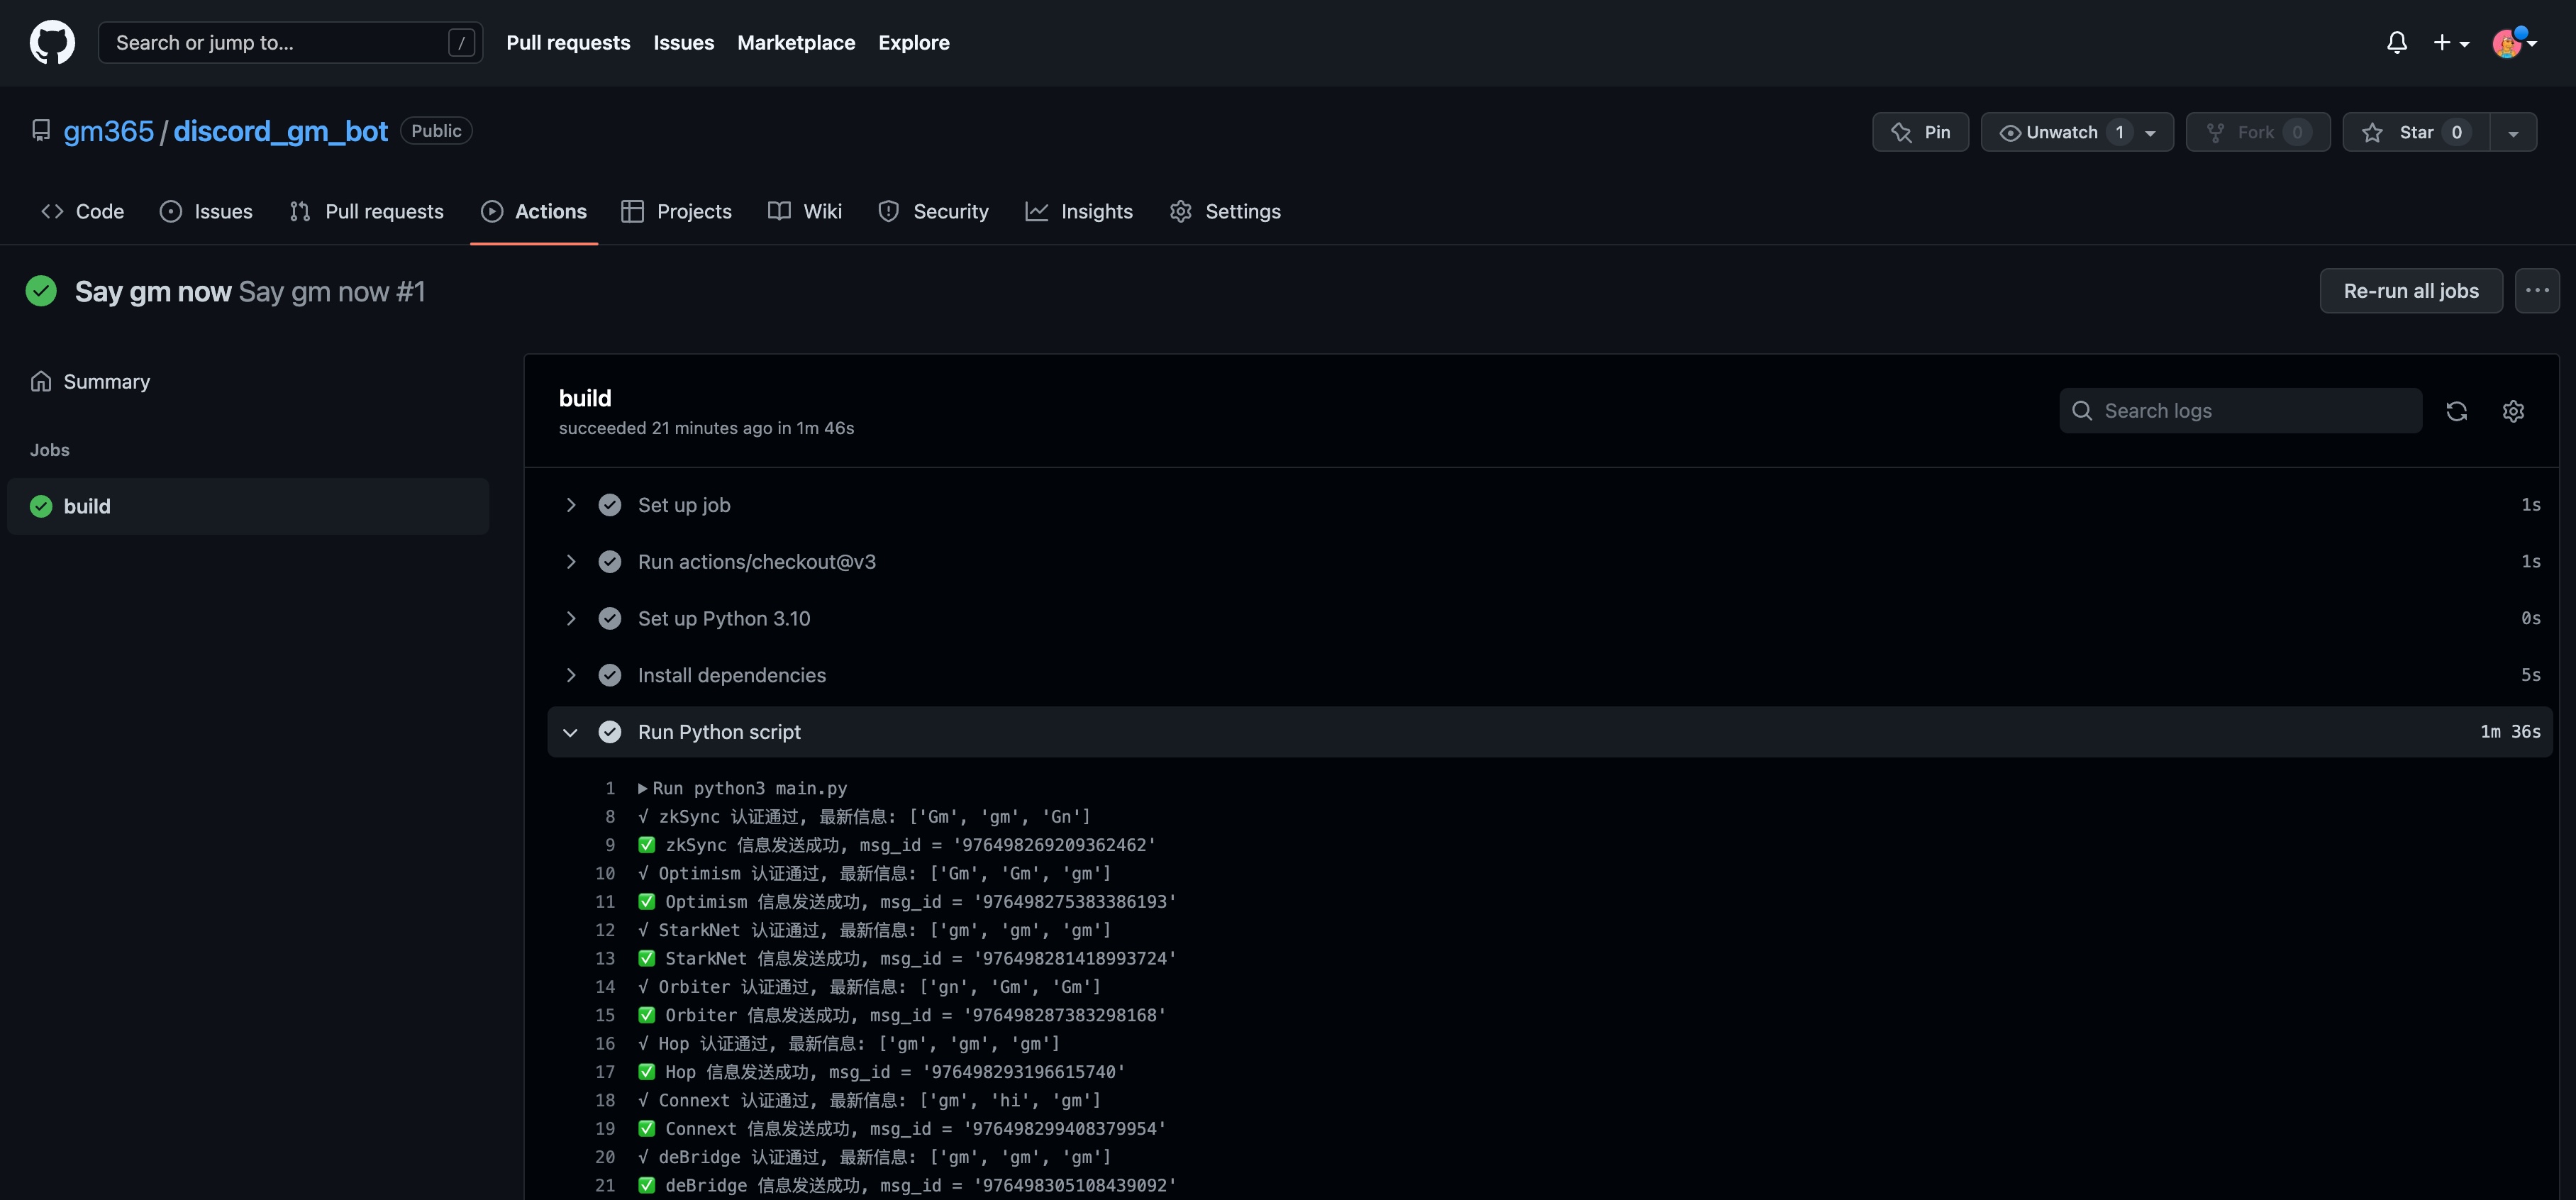Click Re-run all jobs button
This screenshot has width=2576, height=1200.
coord(2410,291)
